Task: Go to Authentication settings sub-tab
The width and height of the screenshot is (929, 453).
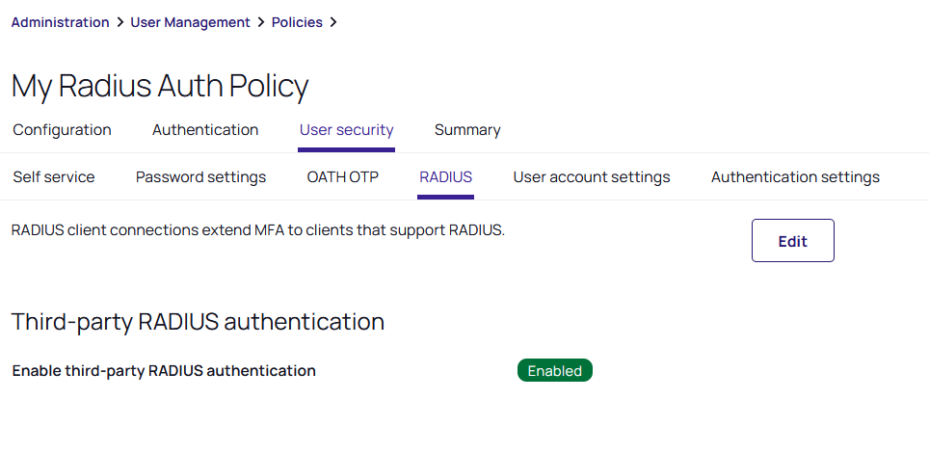Action: point(795,177)
